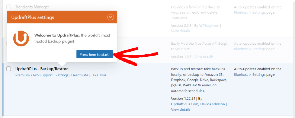Tick the Transients Manager checkbox

[x=9, y=7]
